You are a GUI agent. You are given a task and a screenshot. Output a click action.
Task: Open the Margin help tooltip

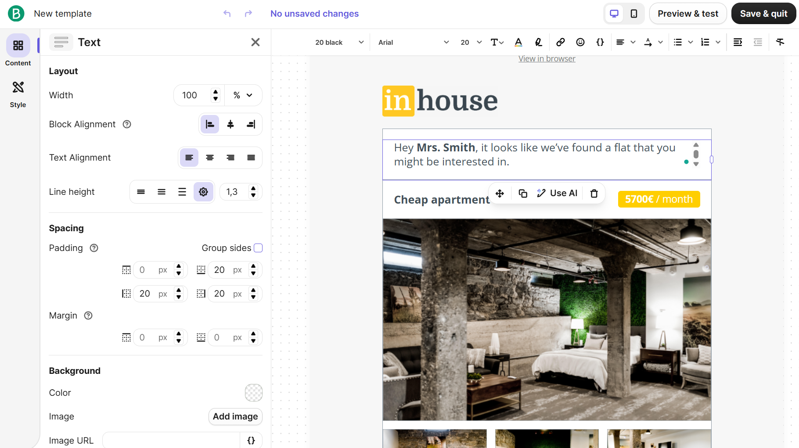pyautogui.click(x=88, y=315)
